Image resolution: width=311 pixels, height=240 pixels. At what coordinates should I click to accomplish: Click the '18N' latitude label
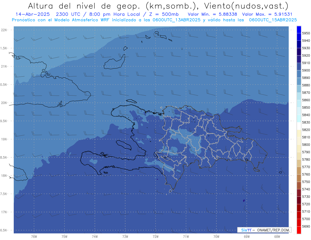tap(4, 176)
